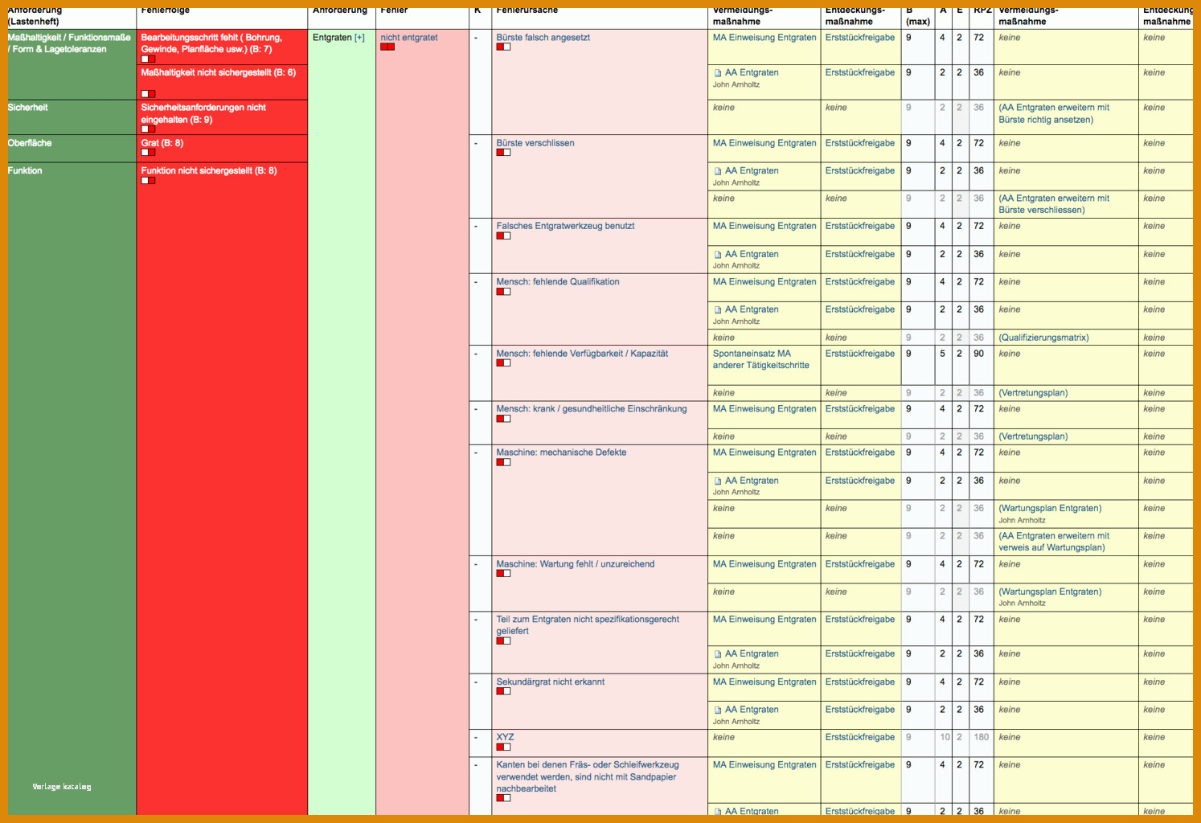Open the Sekundärgrat nicht erkannt cause
Viewport: 1201px width, 823px height.
[x=550, y=682]
